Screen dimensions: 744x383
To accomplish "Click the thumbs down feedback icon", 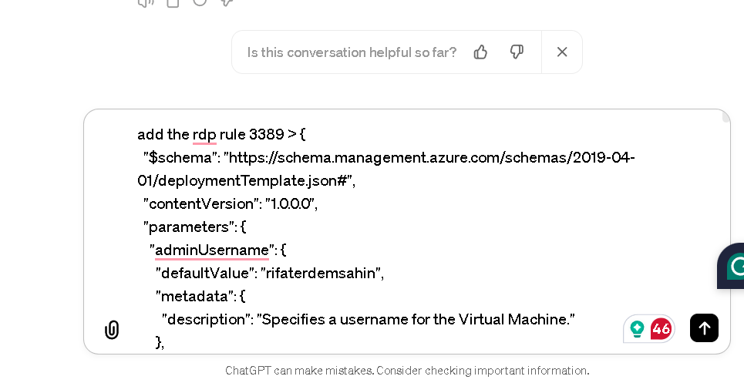I will 517,52.
